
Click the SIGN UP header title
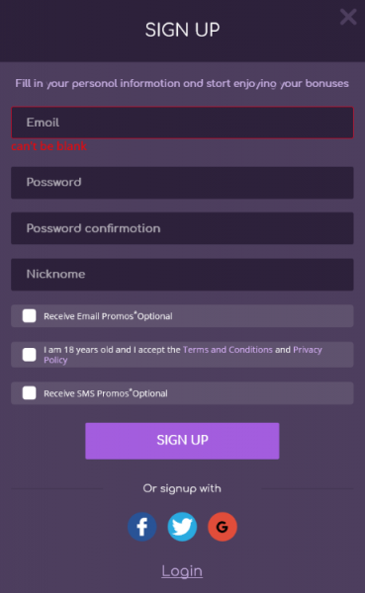click(182, 30)
